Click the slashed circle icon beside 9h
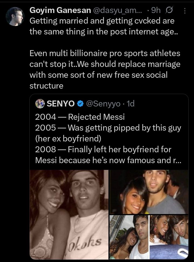194x262 pixels. coord(170,11)
